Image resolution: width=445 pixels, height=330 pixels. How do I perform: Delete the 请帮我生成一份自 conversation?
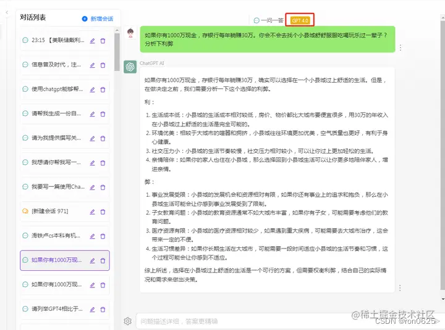(x=103, y=114)
